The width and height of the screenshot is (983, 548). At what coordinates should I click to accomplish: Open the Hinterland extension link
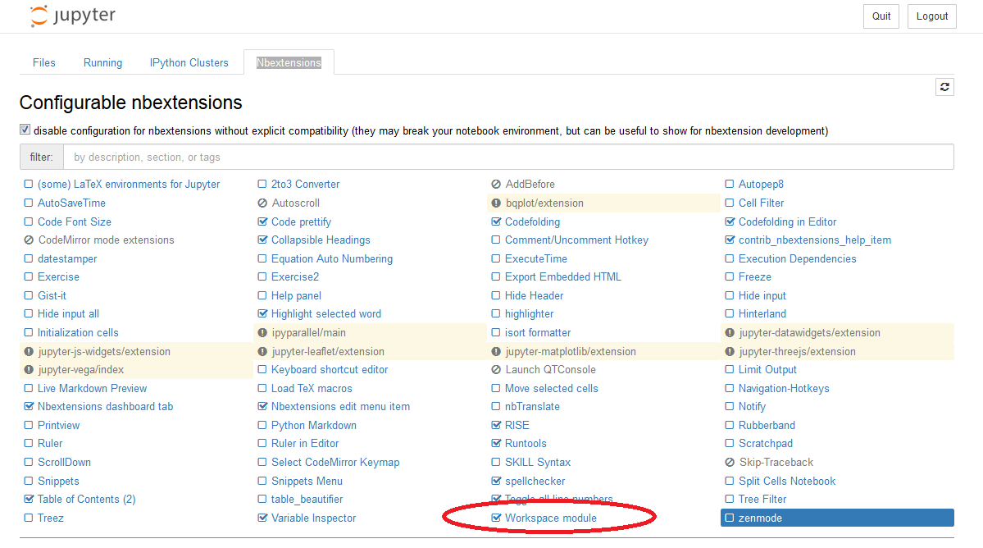(762, 314)
